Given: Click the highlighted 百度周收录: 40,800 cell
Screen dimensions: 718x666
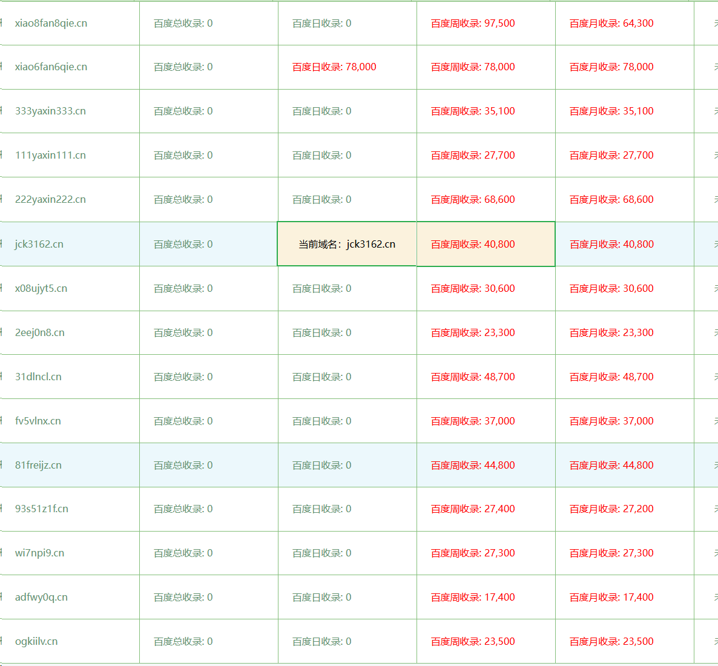Looking at the screenshot, I should pyautogui.click(x=473, y=245).
